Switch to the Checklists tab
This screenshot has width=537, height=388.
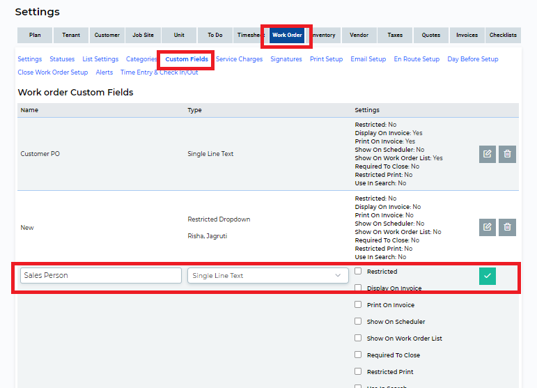[x=503, y=35]
